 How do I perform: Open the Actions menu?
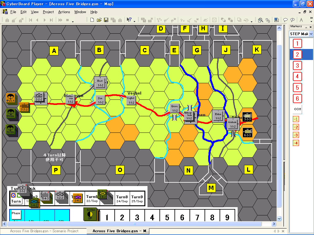64,12
